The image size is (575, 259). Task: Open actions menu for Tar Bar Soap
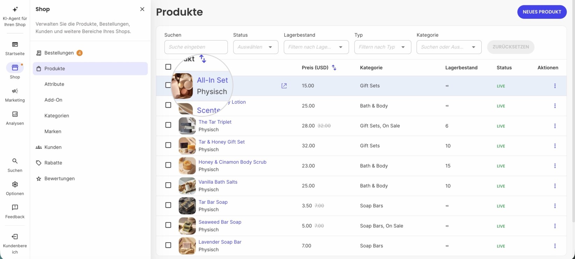click(555, 206)
